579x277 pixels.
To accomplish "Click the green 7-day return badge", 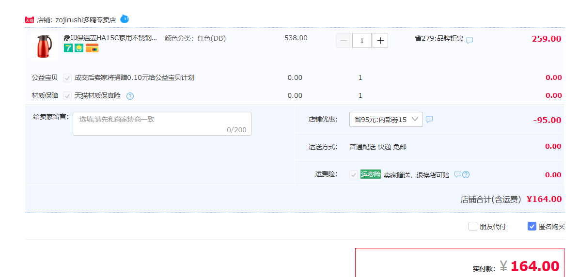I will coord(68,48).
